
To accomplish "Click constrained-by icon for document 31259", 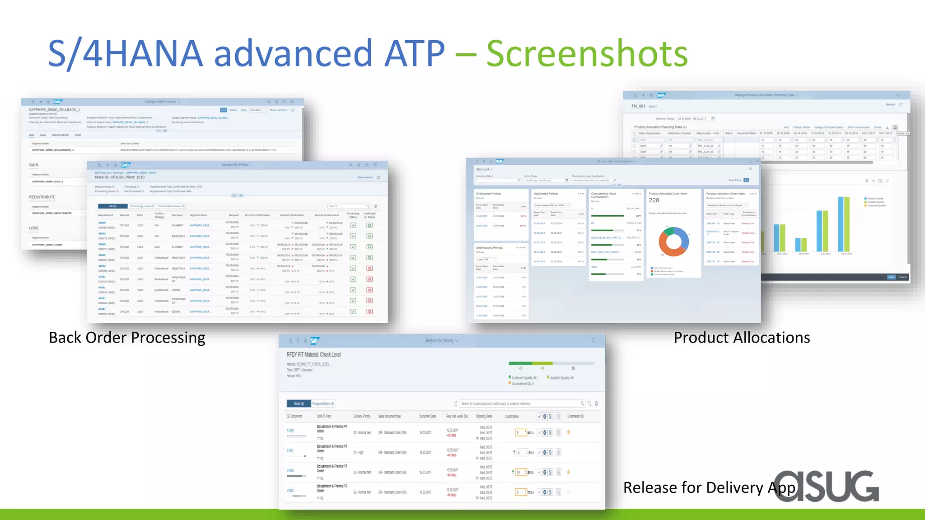I will [568, 432].
